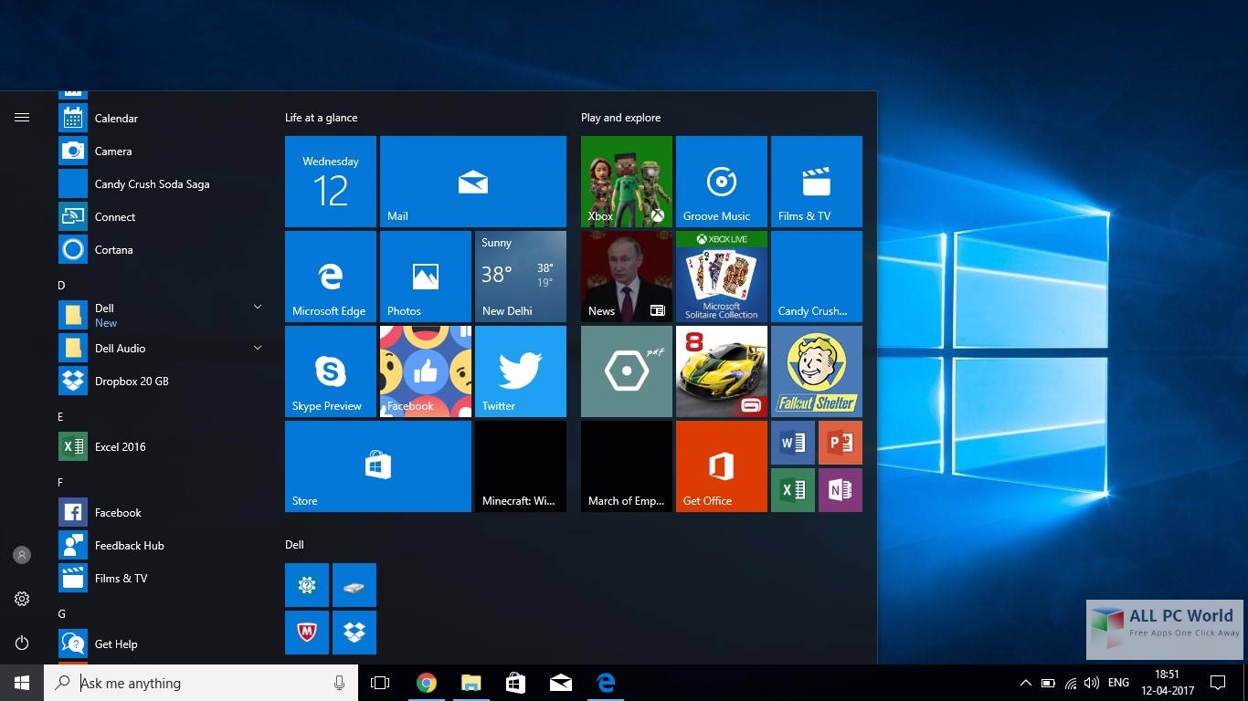The width and height of the screenshot is (1248, 701).
Task: Open Action Center from the system tray
Action: (x=1218, y=683)
